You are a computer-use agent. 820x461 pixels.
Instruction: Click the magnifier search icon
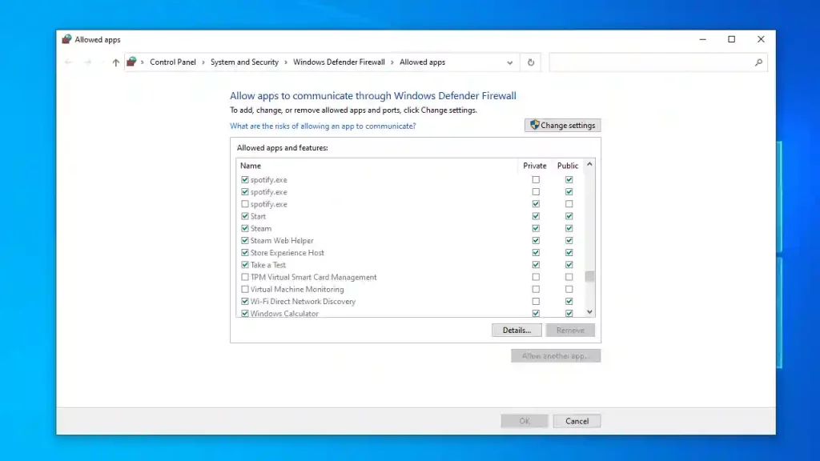coord(759,62)
